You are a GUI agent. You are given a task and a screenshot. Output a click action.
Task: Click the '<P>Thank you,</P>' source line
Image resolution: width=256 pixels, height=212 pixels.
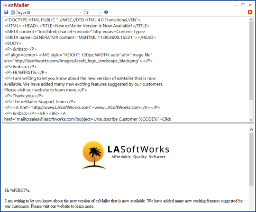pos(24,96)
